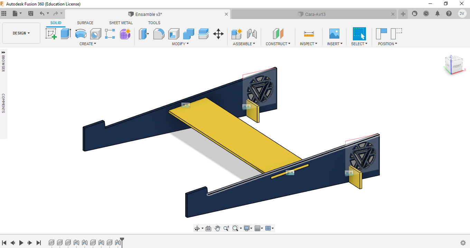Click the Redo arrow
The height and width of the screenshot is (248, 470).
tap(56, 13)
